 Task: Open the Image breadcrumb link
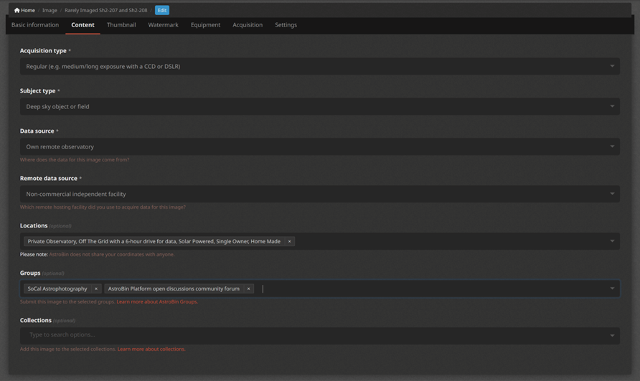[50, 10]
